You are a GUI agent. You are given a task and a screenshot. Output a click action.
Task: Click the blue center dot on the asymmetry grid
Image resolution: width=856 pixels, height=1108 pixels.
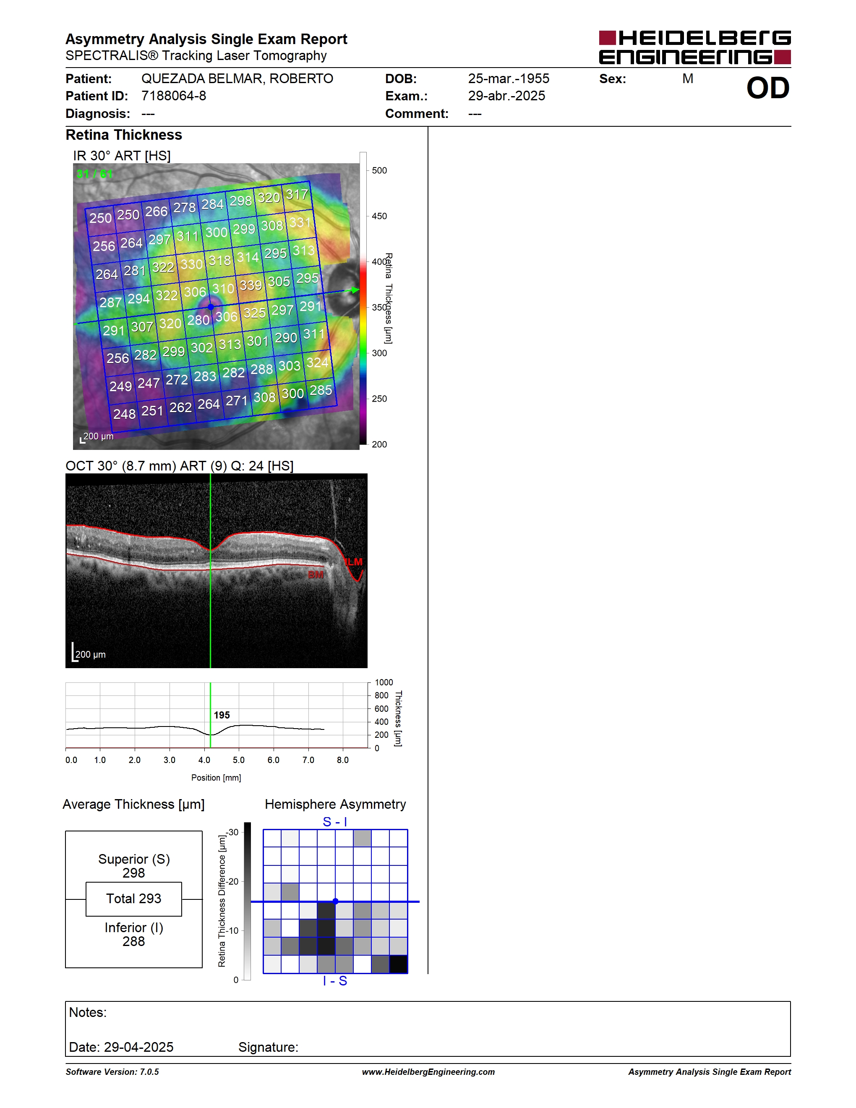pyautogui.click(x=335, y=902)
